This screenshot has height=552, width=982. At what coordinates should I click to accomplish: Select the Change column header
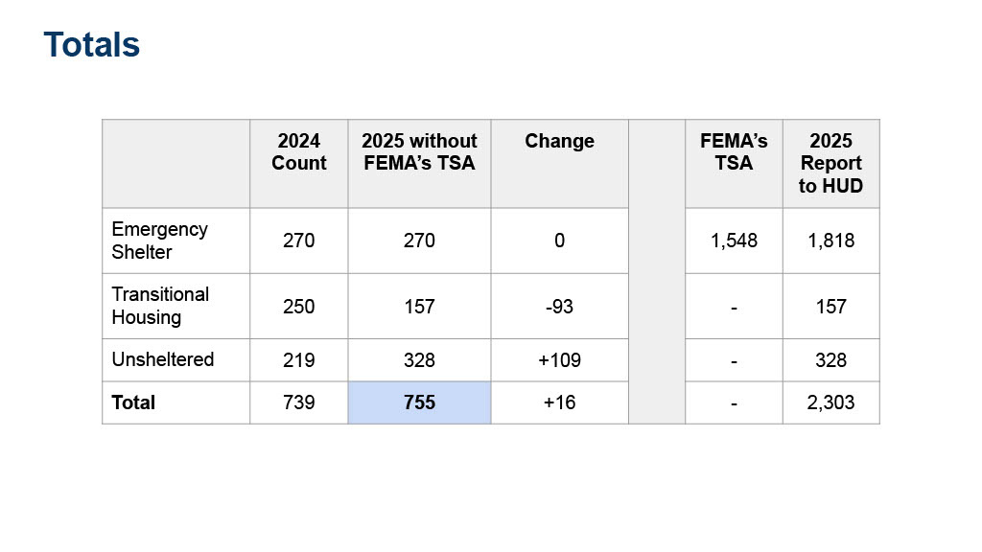tap(559, 142)
